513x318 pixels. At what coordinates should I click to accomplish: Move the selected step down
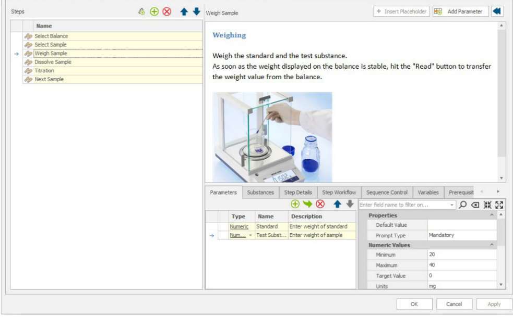click(196, 11)
